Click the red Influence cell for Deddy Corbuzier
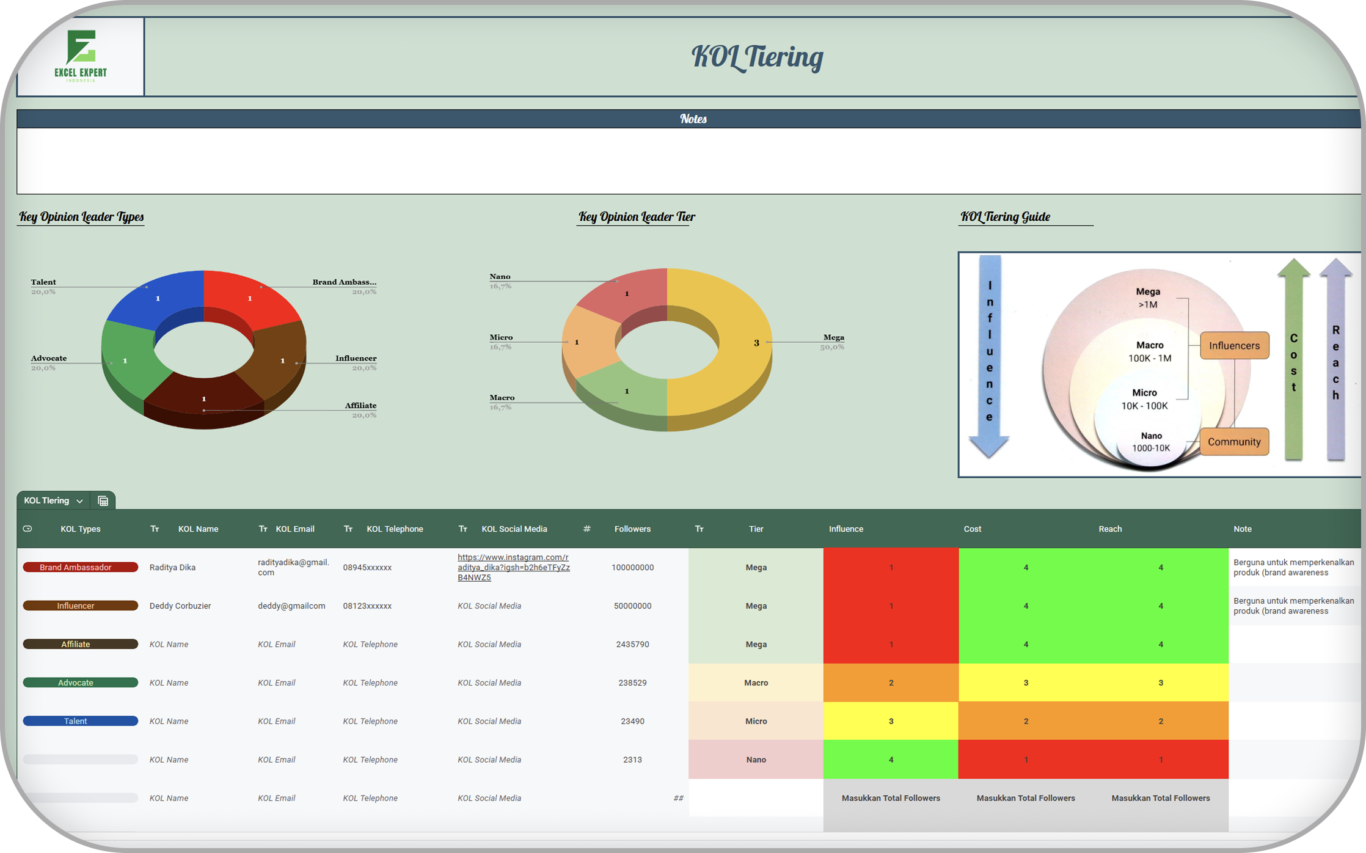 tap(891, 606)
